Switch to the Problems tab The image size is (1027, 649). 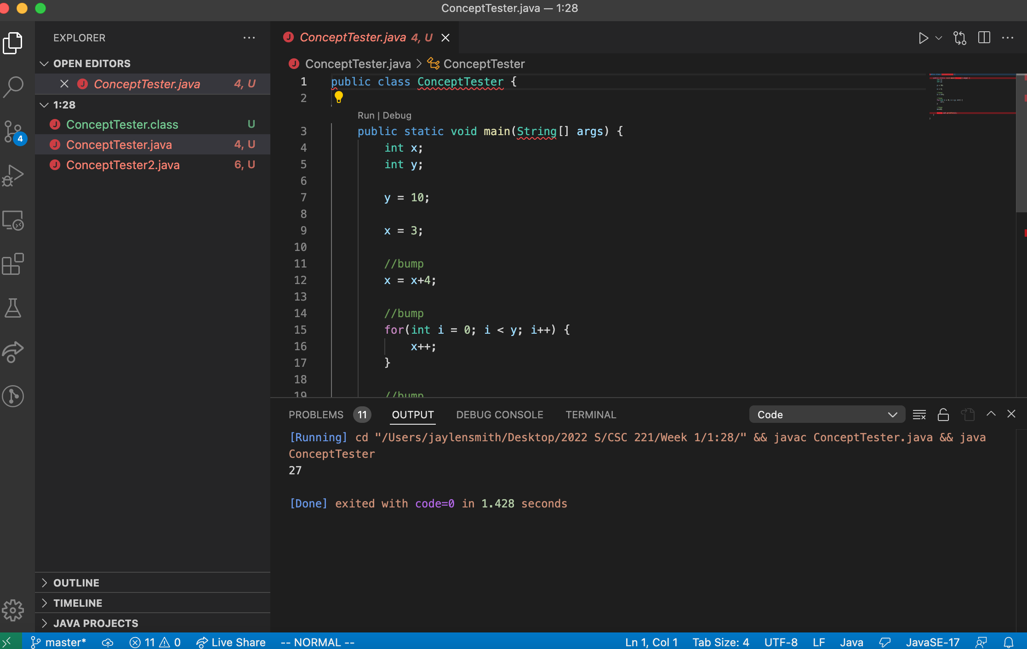[316, 415]
